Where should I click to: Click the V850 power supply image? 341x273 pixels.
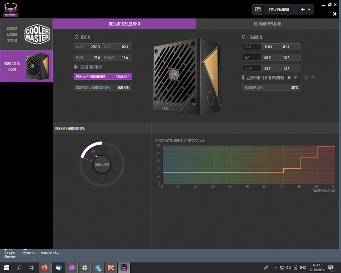(187, 76)
